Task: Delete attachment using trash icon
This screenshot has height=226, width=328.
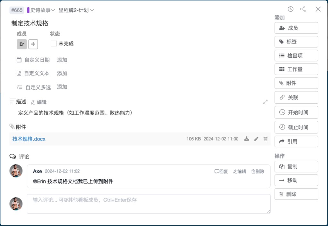Action: 265,139
